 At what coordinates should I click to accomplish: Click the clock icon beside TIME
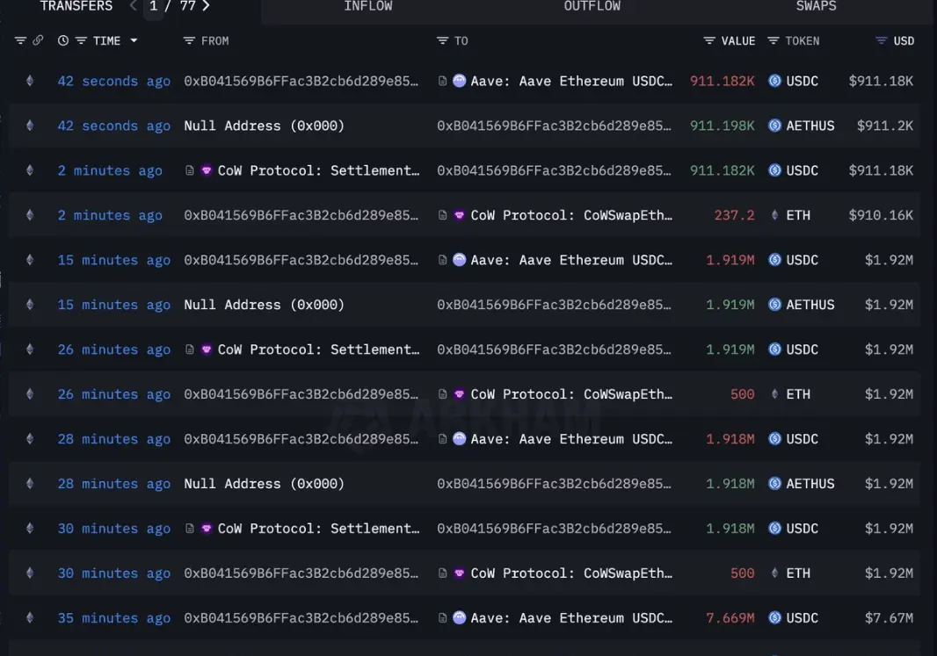pos(62,40)
